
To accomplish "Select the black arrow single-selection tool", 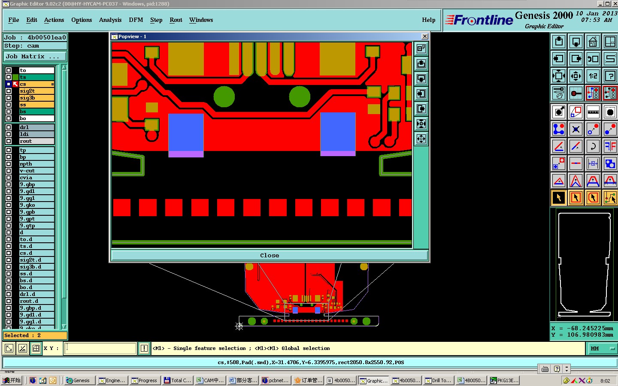I will (x=559, y=198).
